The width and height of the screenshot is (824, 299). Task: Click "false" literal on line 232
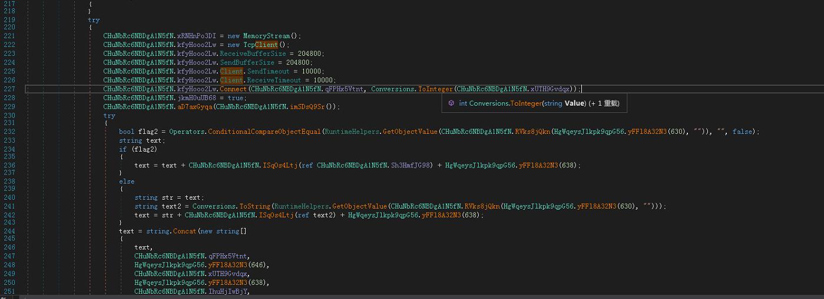742,132
